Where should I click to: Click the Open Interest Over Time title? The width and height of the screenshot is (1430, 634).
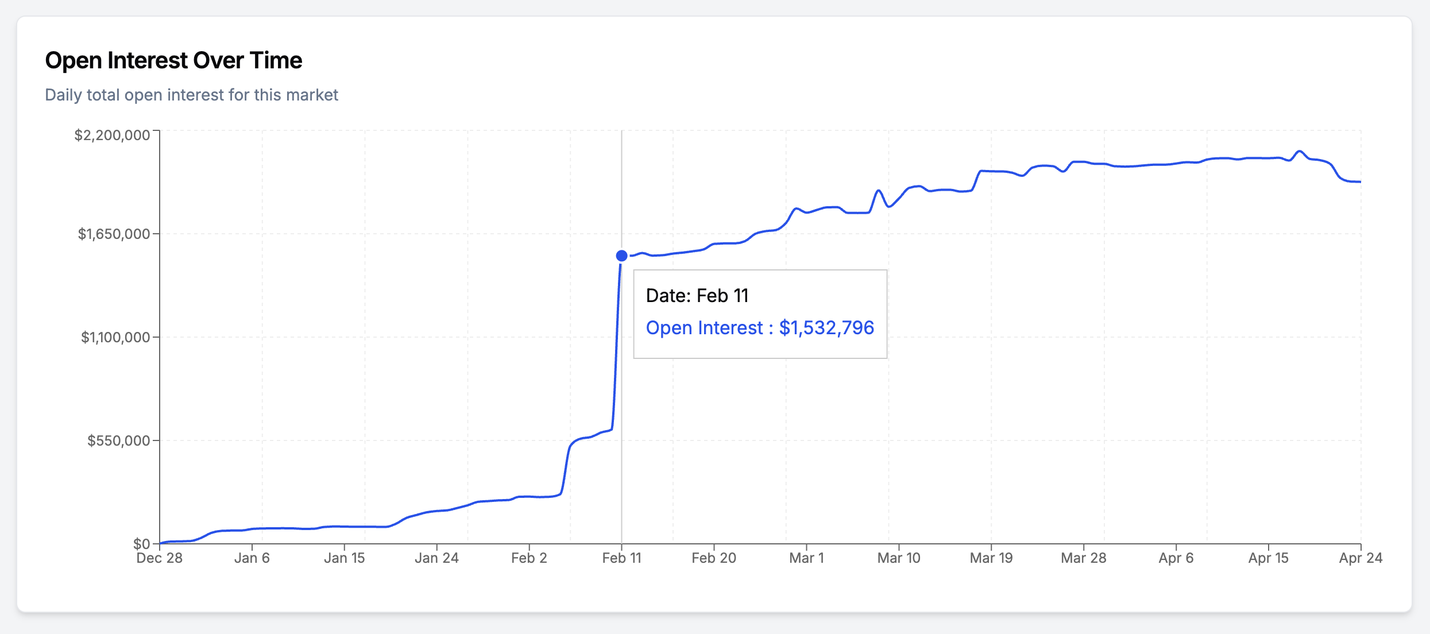[173, 60]
